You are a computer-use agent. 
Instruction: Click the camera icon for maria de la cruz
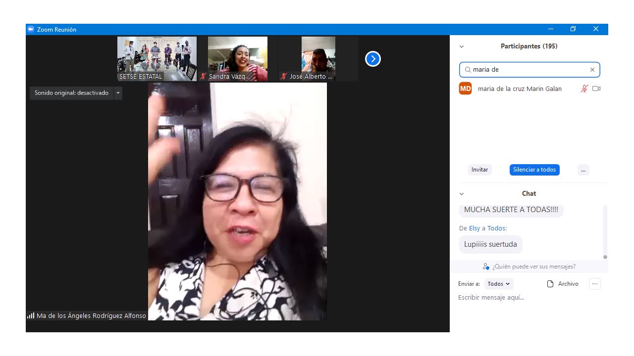(x=596, y=89)
